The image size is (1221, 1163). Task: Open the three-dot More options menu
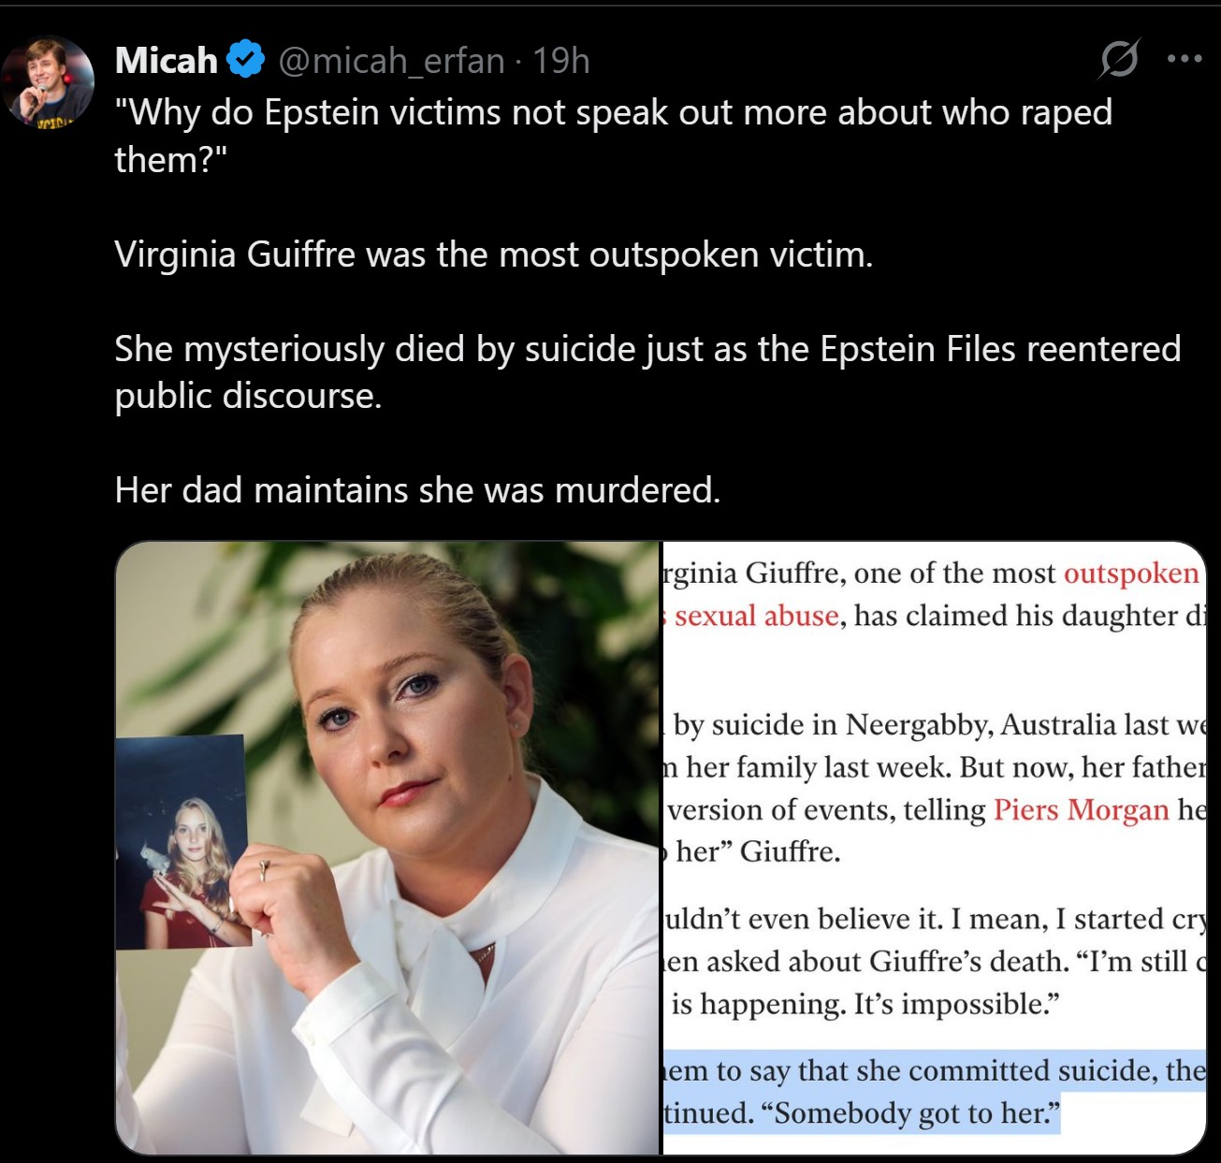pos(1185,59)
